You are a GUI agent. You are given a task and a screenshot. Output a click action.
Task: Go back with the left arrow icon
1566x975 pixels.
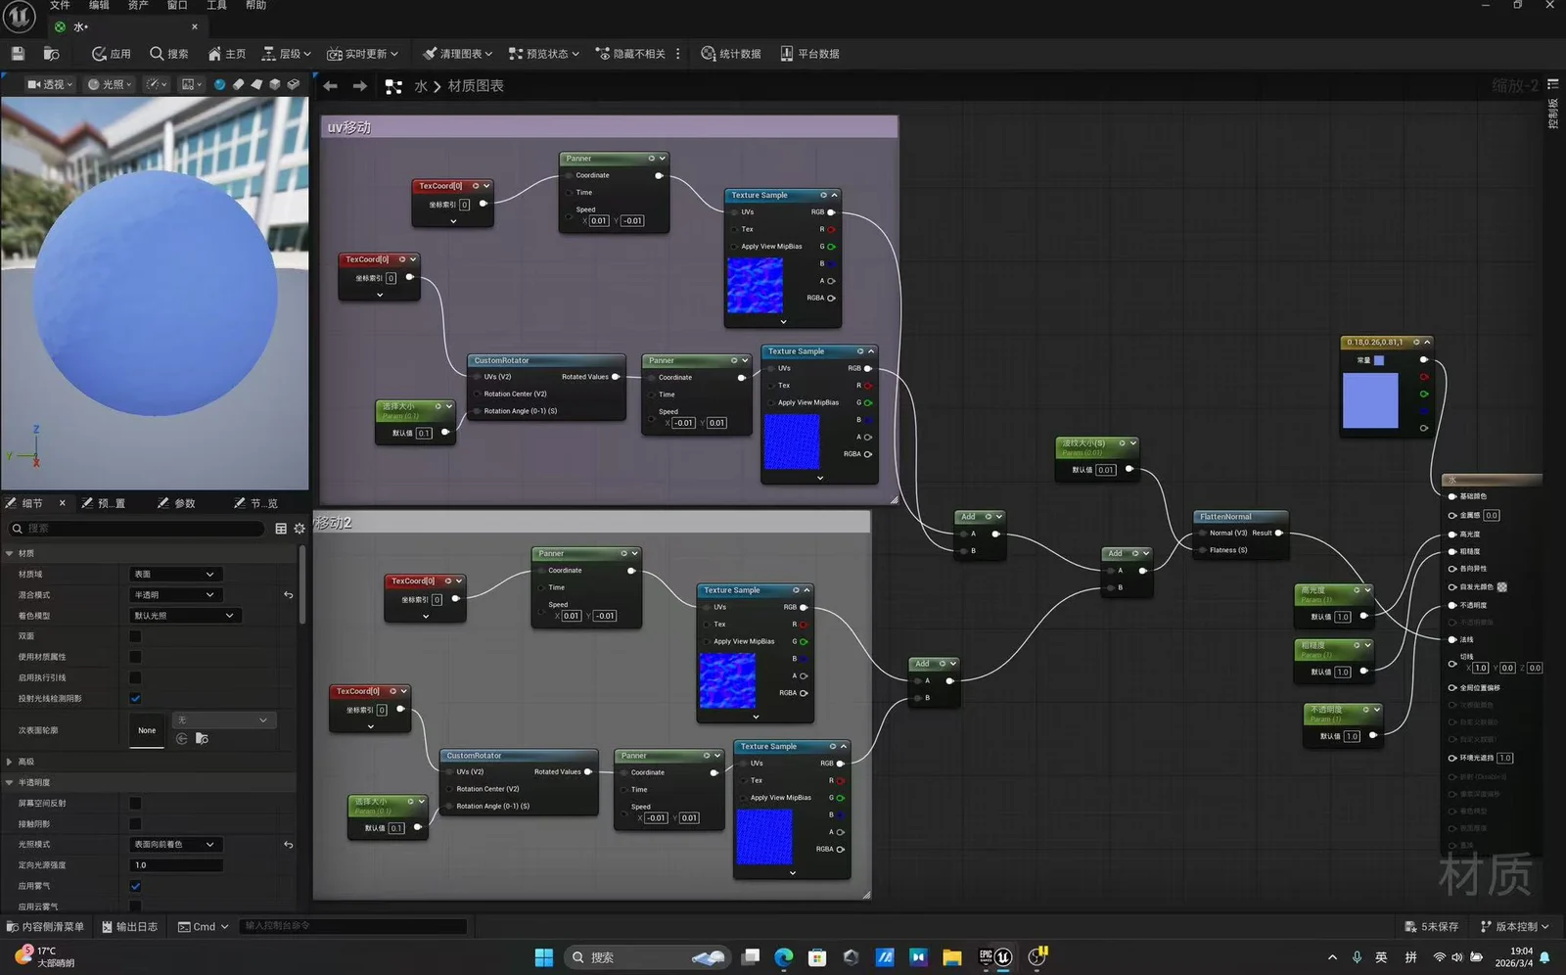(331, 86)
